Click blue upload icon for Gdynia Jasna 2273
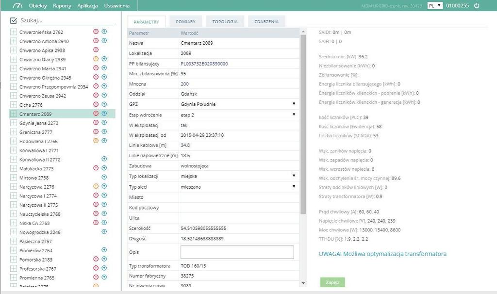Viewport: 497px width, 294px height. click(x=104, y=123)
